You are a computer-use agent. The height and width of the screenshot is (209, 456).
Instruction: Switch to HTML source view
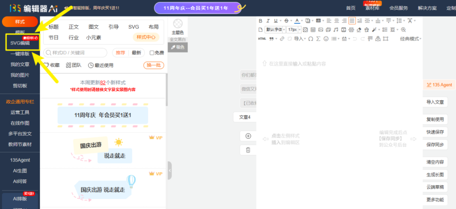click(262, 39)
